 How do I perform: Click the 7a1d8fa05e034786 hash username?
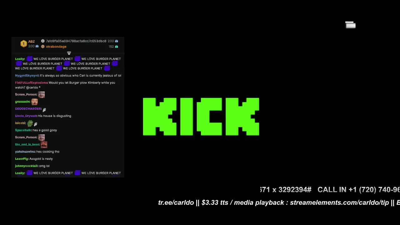[x=76, y=41]
